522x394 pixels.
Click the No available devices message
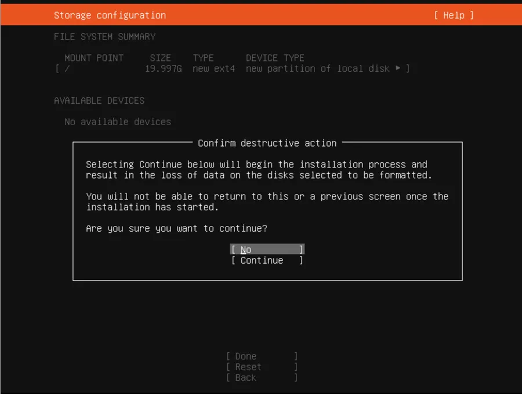tap(118, 122)
